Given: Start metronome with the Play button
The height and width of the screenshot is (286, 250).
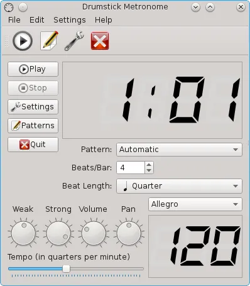Looking at the screenshot, I should coord(33,69).
